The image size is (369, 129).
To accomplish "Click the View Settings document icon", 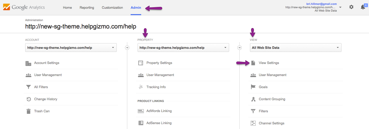I will [x=253, y=63].
